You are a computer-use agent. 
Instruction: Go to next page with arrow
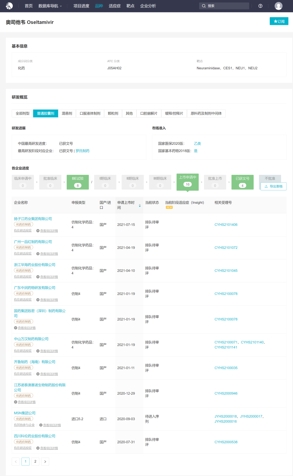45,462
